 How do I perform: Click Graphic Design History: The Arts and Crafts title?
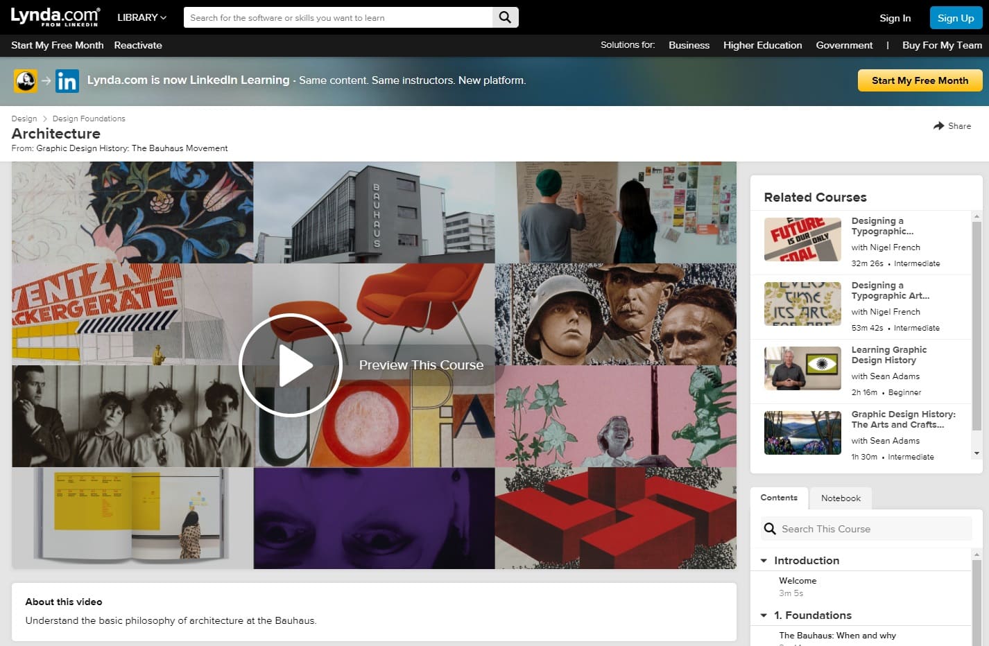tap(904, 419)
